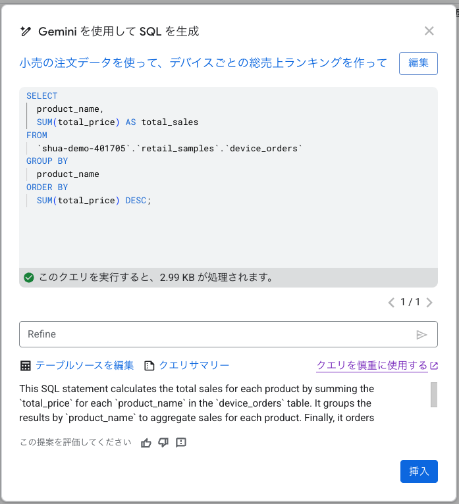The image size is (459, 504).
Task: Click the 1 / 1 suggestion counter
Action: pos(410,302)
